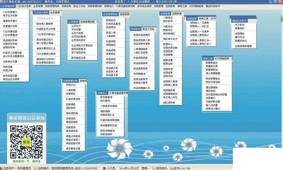Select 发票重打列表 menu entry
Image resolution: width=283 pixels, height=170 pixels.
10,26
